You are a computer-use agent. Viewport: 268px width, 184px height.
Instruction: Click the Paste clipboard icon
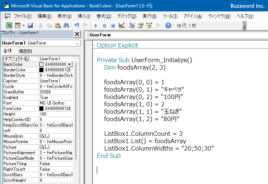(57, 26)
